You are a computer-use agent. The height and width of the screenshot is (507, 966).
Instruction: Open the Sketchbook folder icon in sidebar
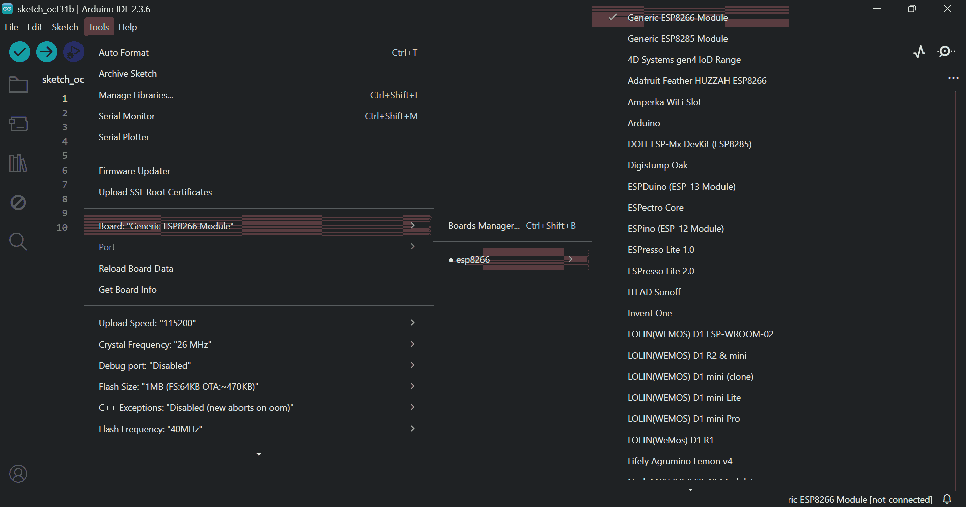click(x=18, y=84)
